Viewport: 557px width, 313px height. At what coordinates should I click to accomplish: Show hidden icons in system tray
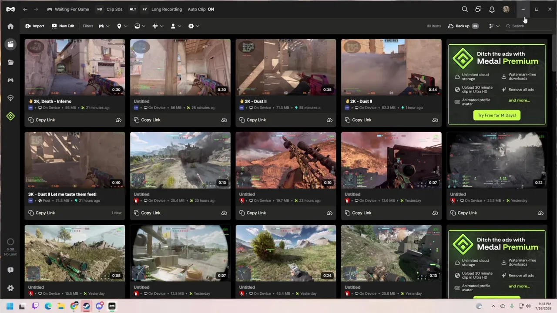[x=493, y=306]
